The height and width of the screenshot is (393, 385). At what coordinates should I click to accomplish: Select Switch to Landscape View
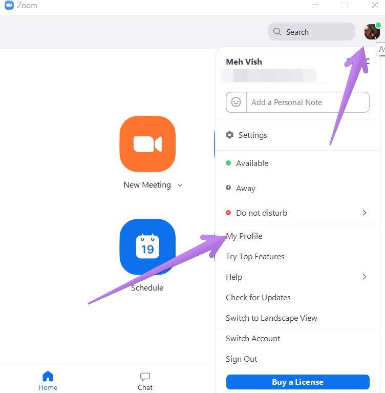271,318
